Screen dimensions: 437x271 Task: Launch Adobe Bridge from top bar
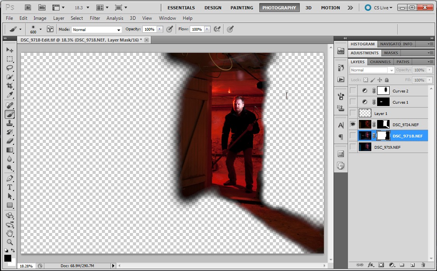(x=28, y=7)
